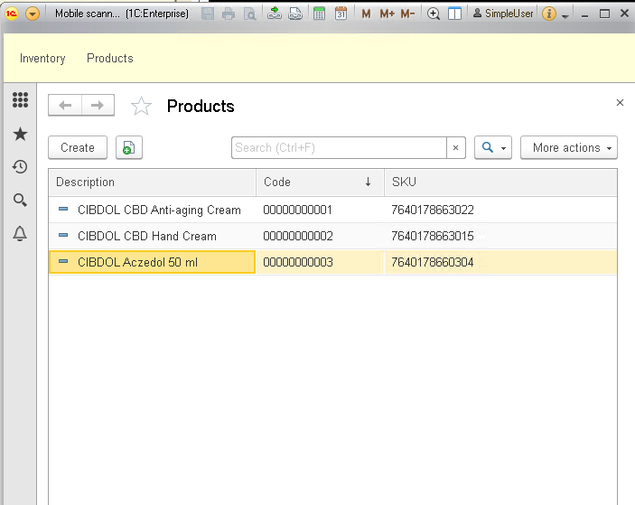
Task: Open the sidebar Search magnifier icon
Action: point(20,200)
